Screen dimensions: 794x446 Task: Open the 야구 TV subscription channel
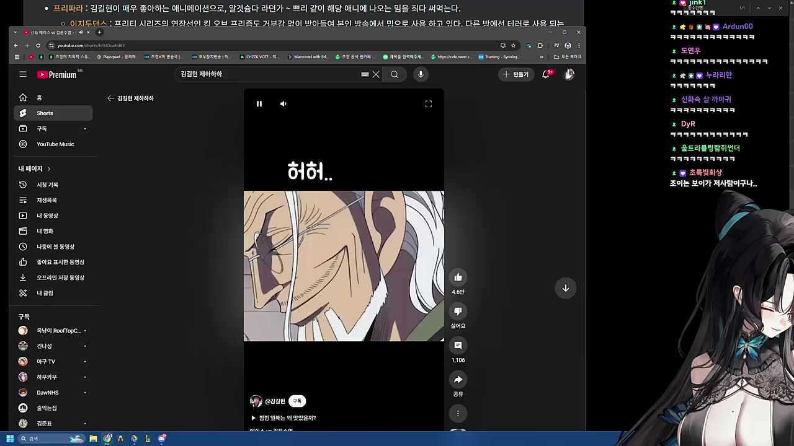coord(53,362)
